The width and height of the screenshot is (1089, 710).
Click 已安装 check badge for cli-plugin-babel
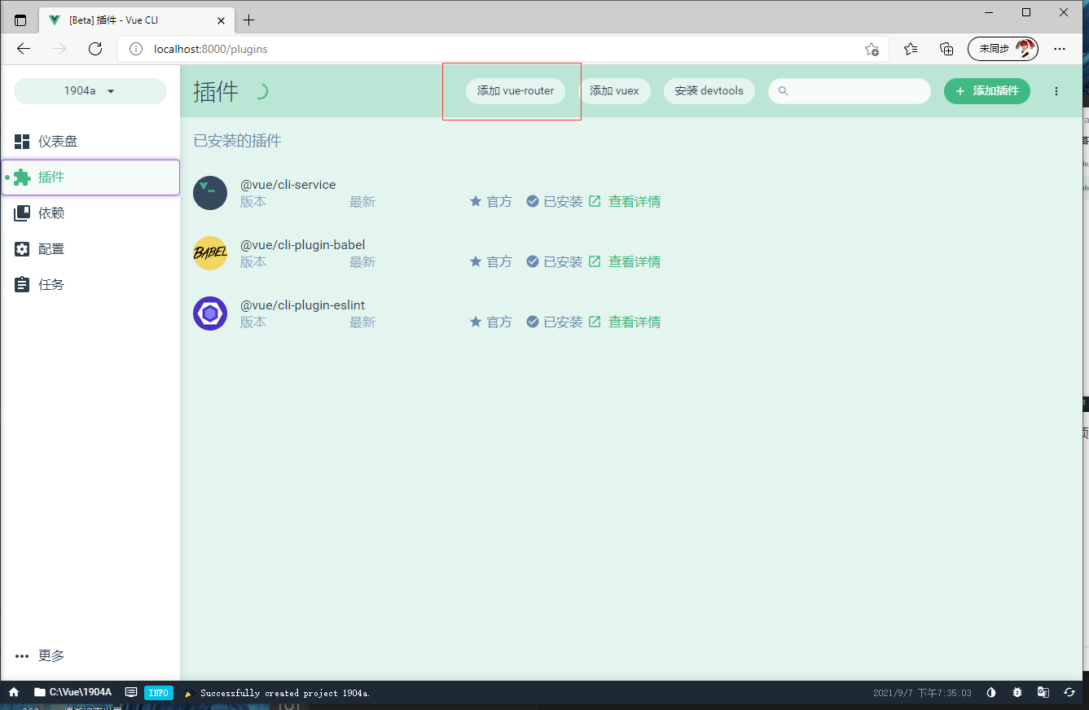point(555,262)
